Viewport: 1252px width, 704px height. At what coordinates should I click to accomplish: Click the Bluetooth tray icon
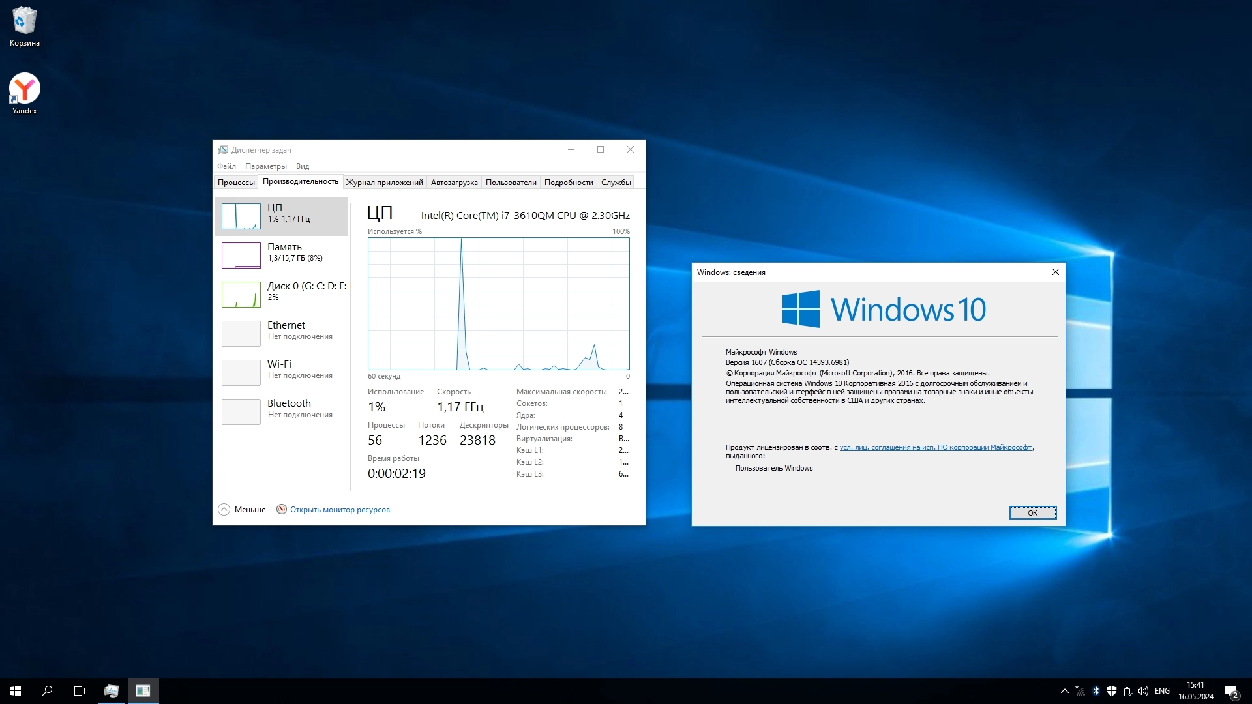click(x=1096, y=691)
